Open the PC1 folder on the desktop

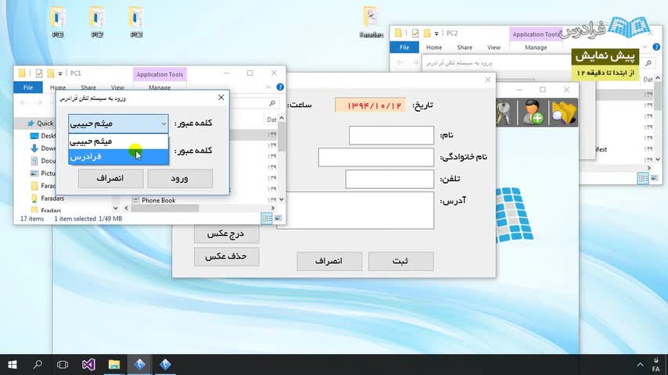click(58, 21)
